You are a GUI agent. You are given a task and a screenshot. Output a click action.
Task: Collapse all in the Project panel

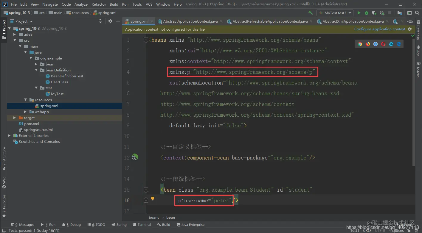100,21
